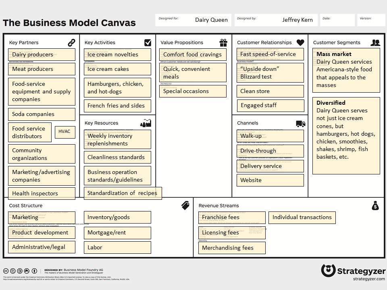
Task: Click the delivery truck icon on Channels
Action: [300, 124]
